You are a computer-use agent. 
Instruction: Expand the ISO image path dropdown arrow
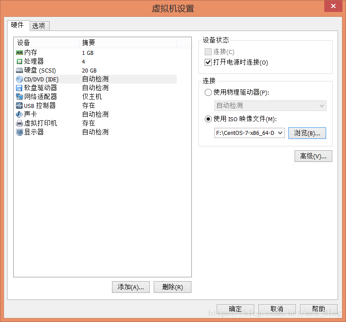click(280, 133)
